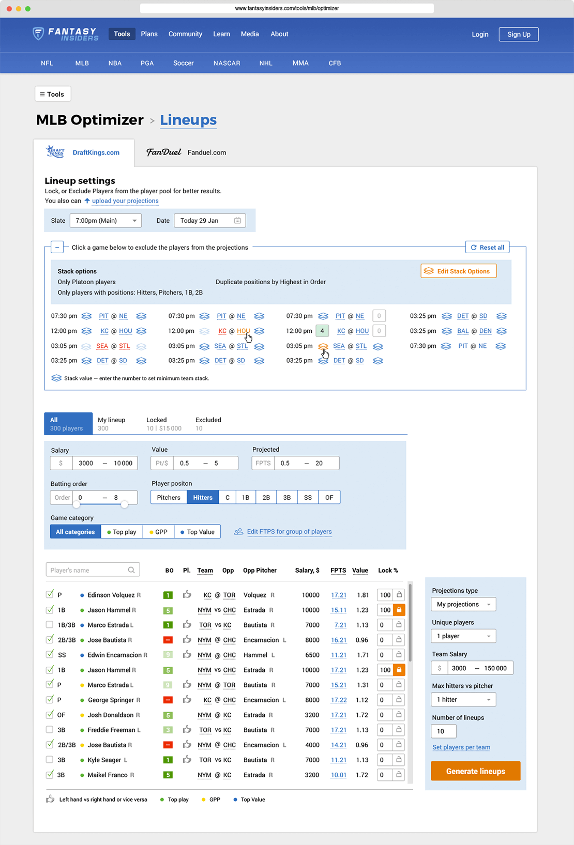Click the search magnifier in Player's name box

[131, 570]
